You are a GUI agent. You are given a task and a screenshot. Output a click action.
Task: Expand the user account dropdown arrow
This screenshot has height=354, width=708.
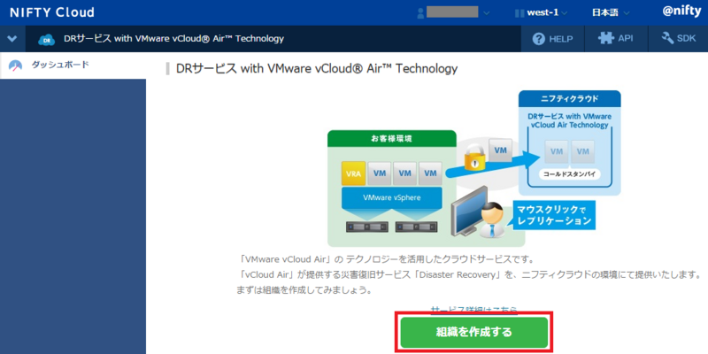(x=486, y=13)
